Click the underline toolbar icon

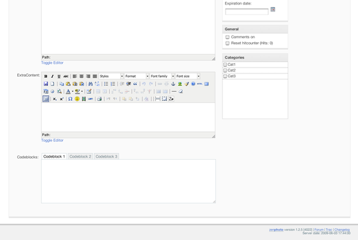tap(59, 77)
